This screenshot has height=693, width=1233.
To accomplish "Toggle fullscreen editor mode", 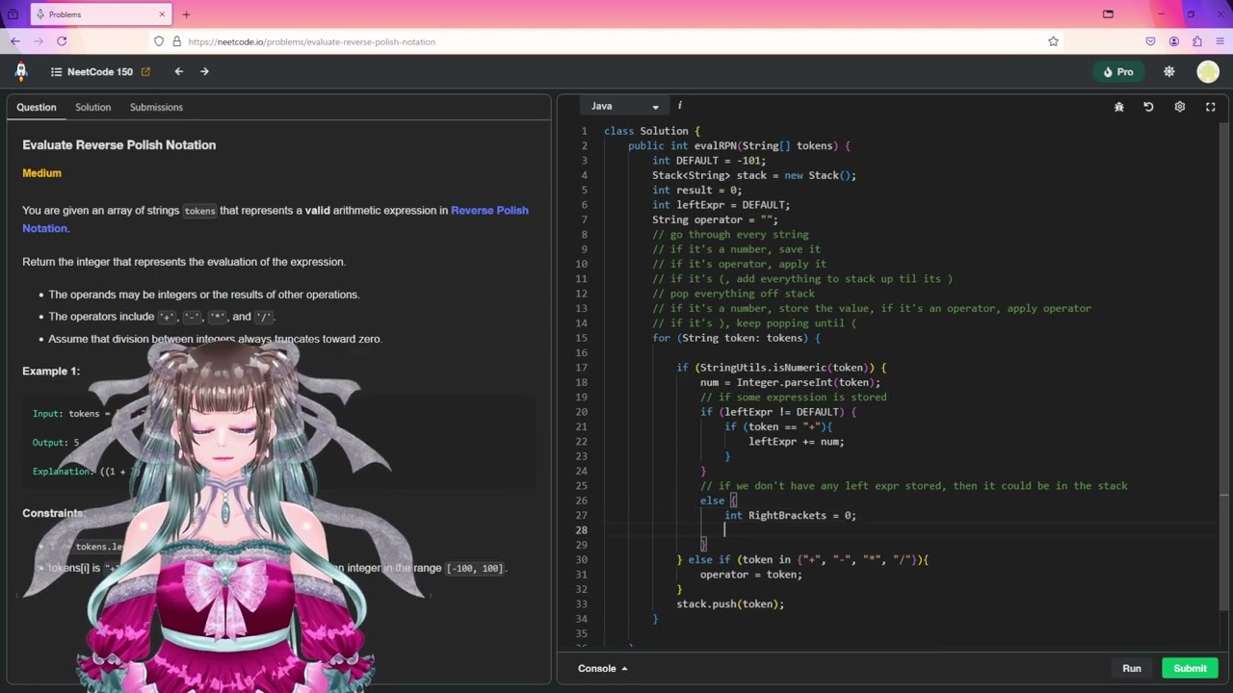I will coord(1211,107).
